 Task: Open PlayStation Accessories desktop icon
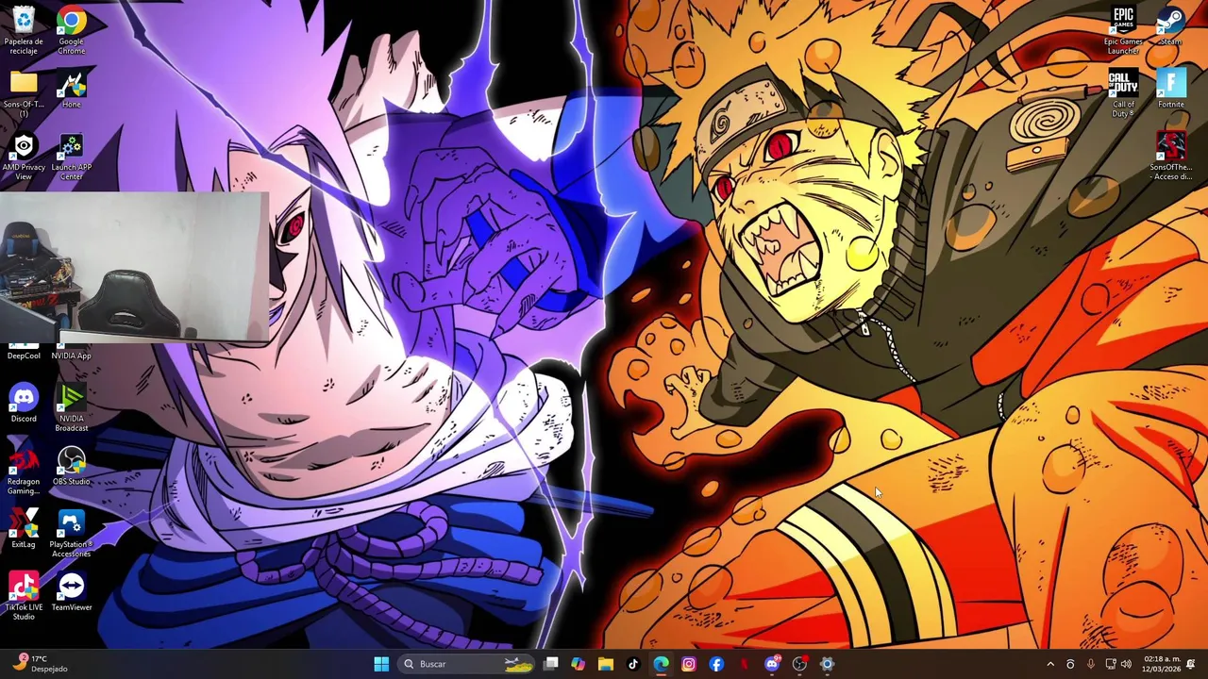click(x=71, y=534)
